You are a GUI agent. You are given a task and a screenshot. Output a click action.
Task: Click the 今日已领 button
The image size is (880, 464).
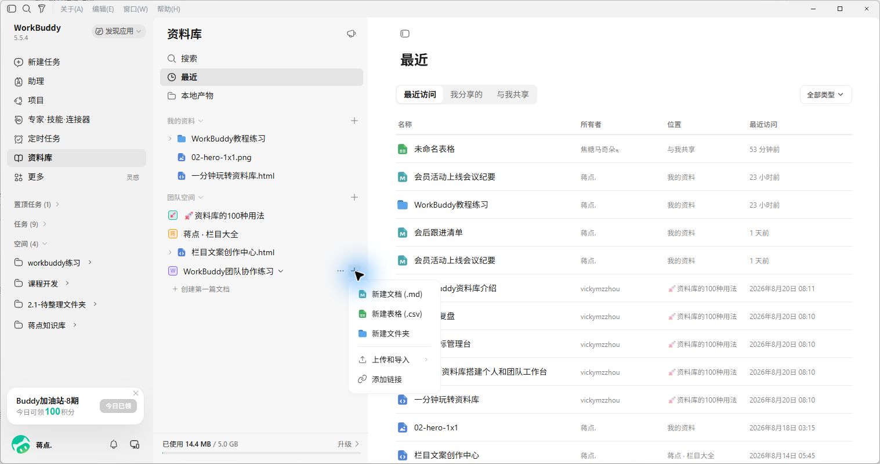[118, 406]
